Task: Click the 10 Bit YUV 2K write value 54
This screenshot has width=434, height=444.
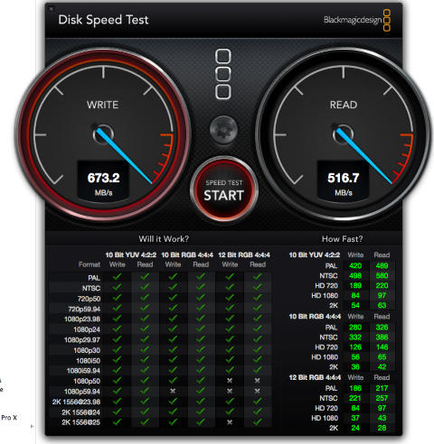Action: click(x=355, y=305)
